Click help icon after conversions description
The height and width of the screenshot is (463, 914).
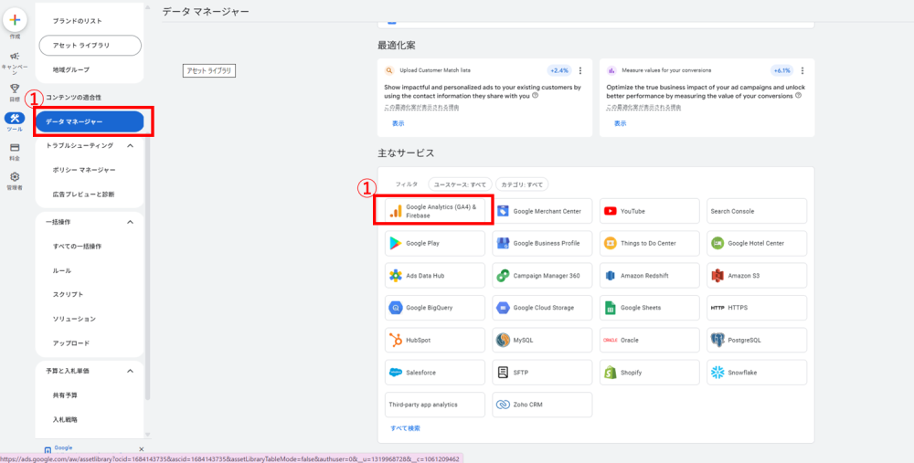798,96
